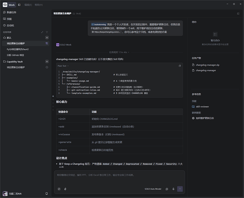Click the SKILL.md line in the code block
This screenshot has width=244, height=198.
pyautogui.click(x=71, y=75)
